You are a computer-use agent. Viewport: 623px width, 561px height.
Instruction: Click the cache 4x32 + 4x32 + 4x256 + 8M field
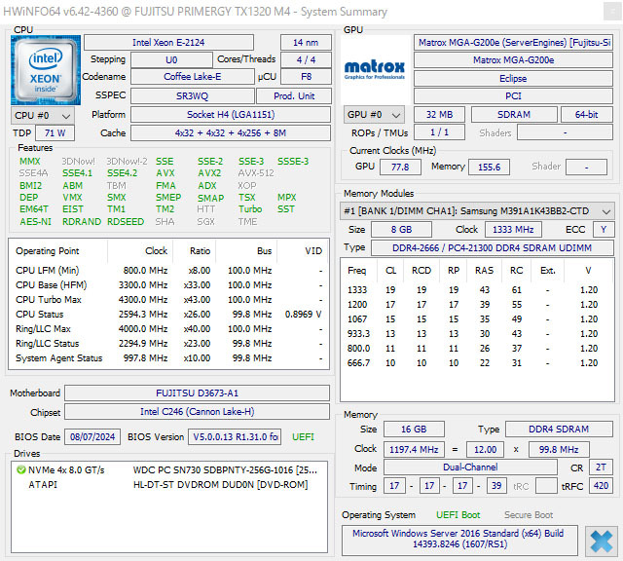click(x=231, y=133)
